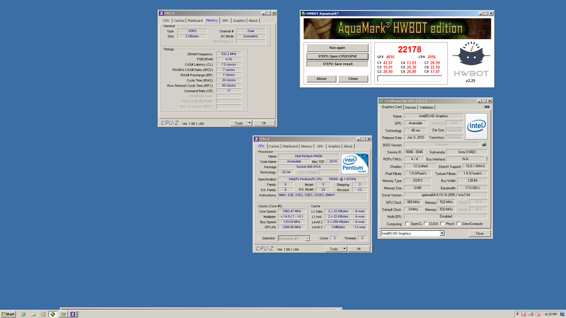Launch Windows Media Player from taskbar
566x318 pixels.
pyautogui.click(x=43, y=314)
